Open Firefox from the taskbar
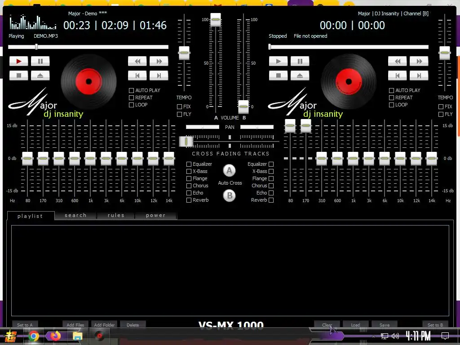Viewport: 460px width, 345px height. tap(55, 336)
